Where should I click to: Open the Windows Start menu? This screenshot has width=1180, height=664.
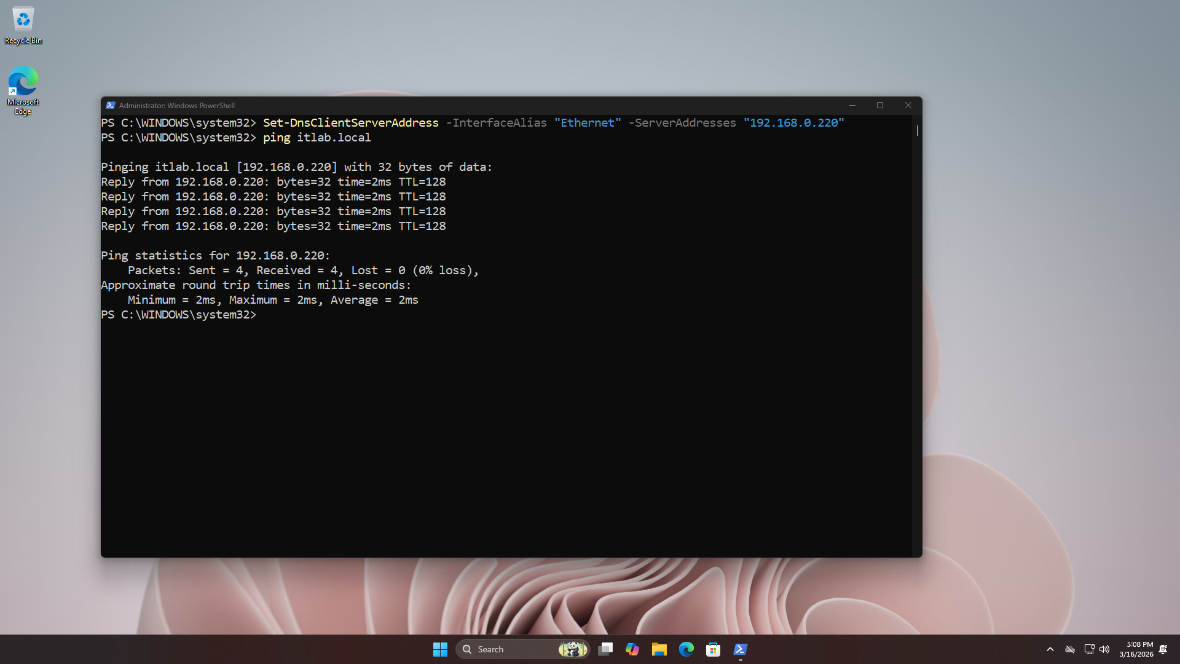(440, 649)
